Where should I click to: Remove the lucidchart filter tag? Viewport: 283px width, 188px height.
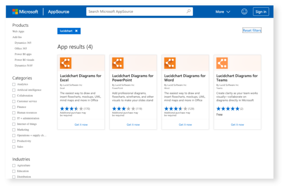[76, 31]
